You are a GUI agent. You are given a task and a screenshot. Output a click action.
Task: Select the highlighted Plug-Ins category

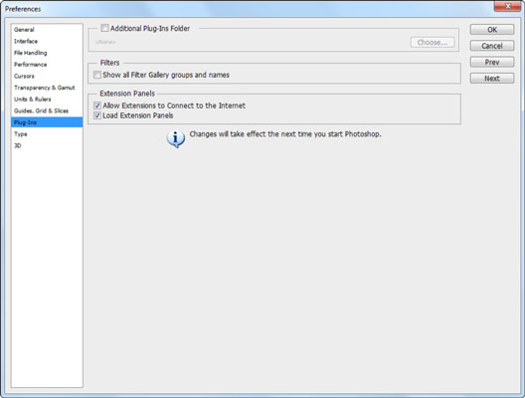click(47, 122)
